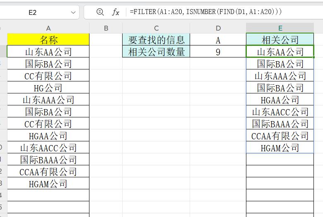Select result cell 国际BAAA公司 in column E
Screen dimensions: 323x217
(280, 123)
